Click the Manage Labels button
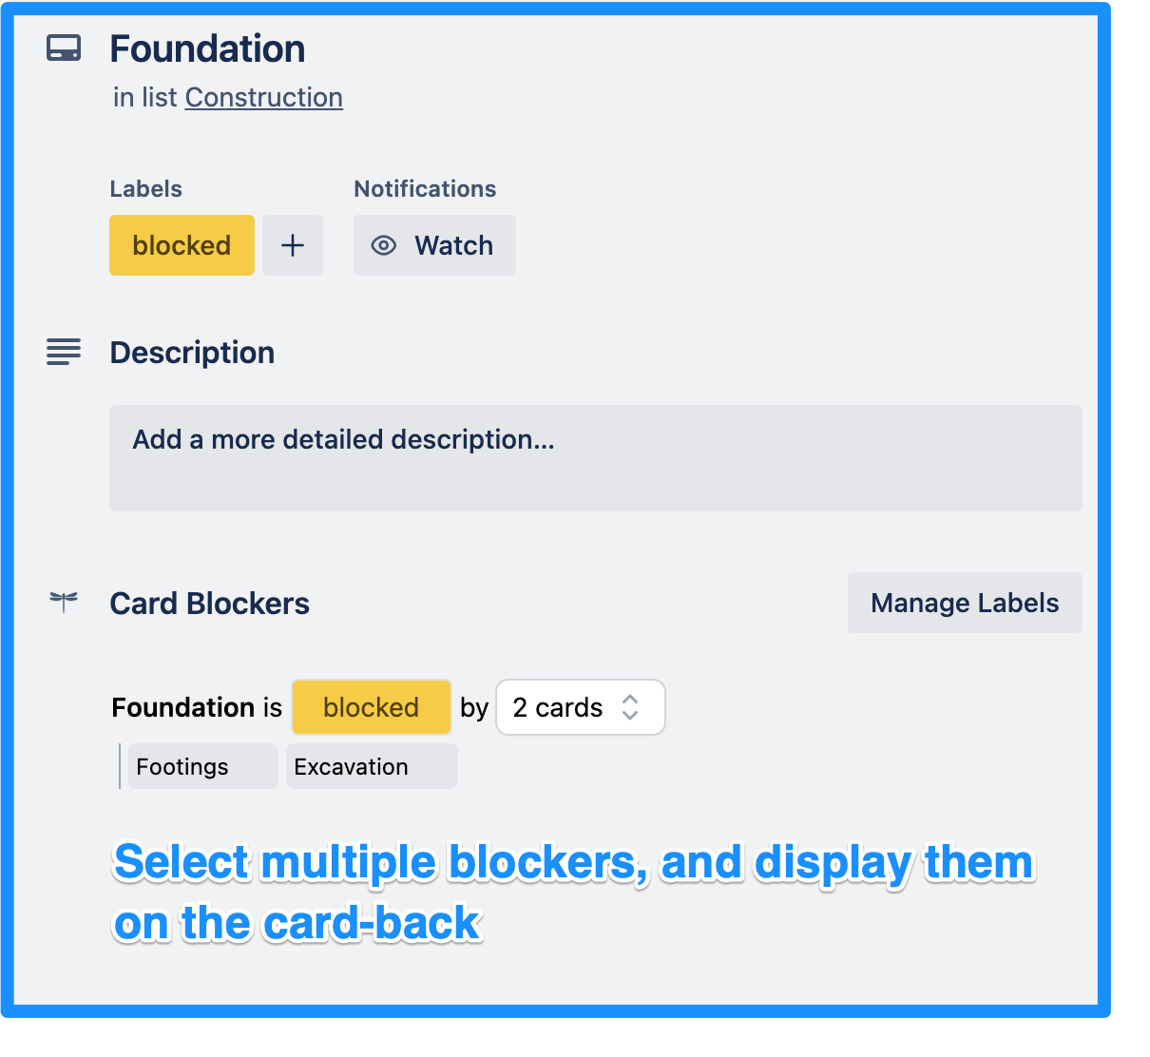The height and width of the screenshot is (1057, 1150). (964, 603)
